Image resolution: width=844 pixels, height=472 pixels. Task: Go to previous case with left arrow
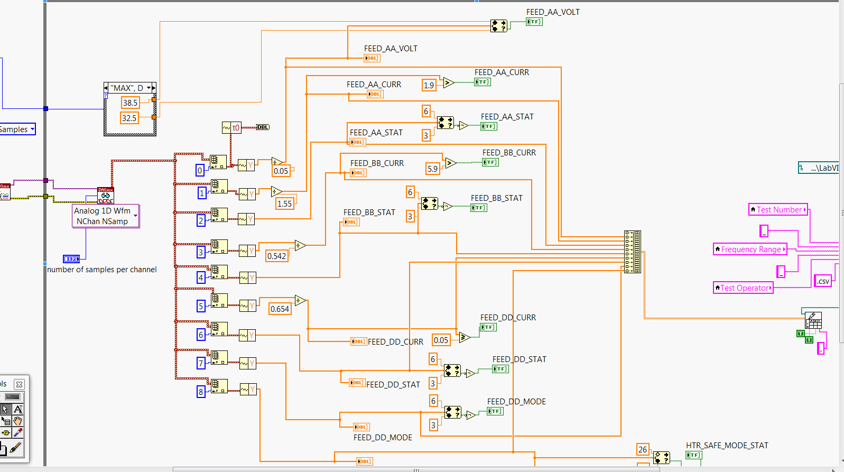click(106, 88)
